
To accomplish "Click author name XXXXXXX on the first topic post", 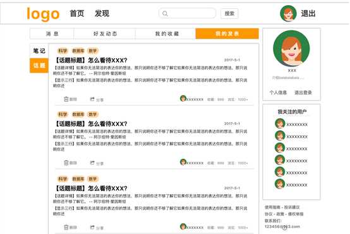I will (195, 99).
